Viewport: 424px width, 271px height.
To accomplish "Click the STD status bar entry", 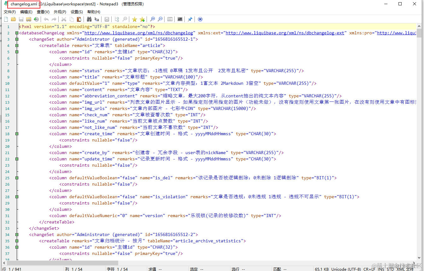I will point(390,269).
